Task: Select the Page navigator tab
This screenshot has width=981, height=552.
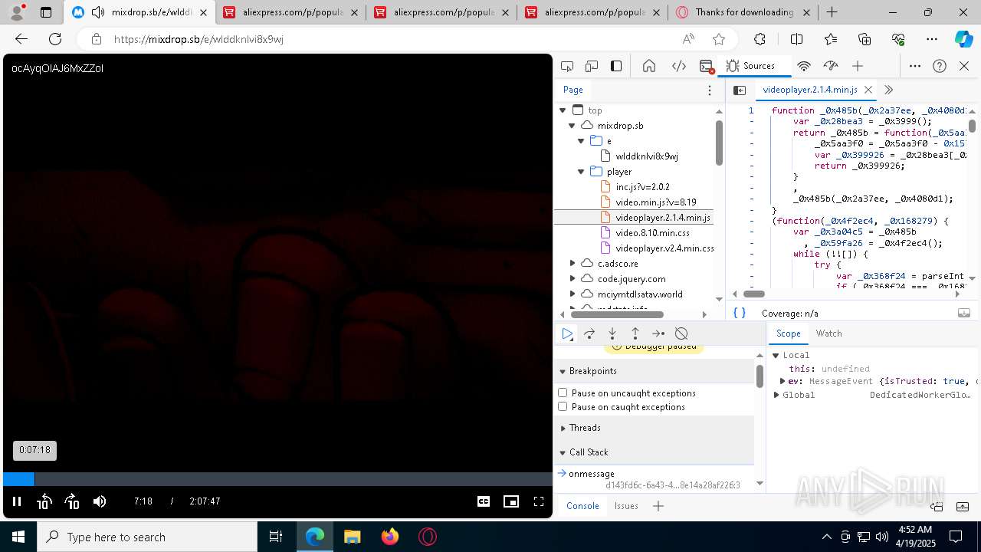Action: (573, 90)
